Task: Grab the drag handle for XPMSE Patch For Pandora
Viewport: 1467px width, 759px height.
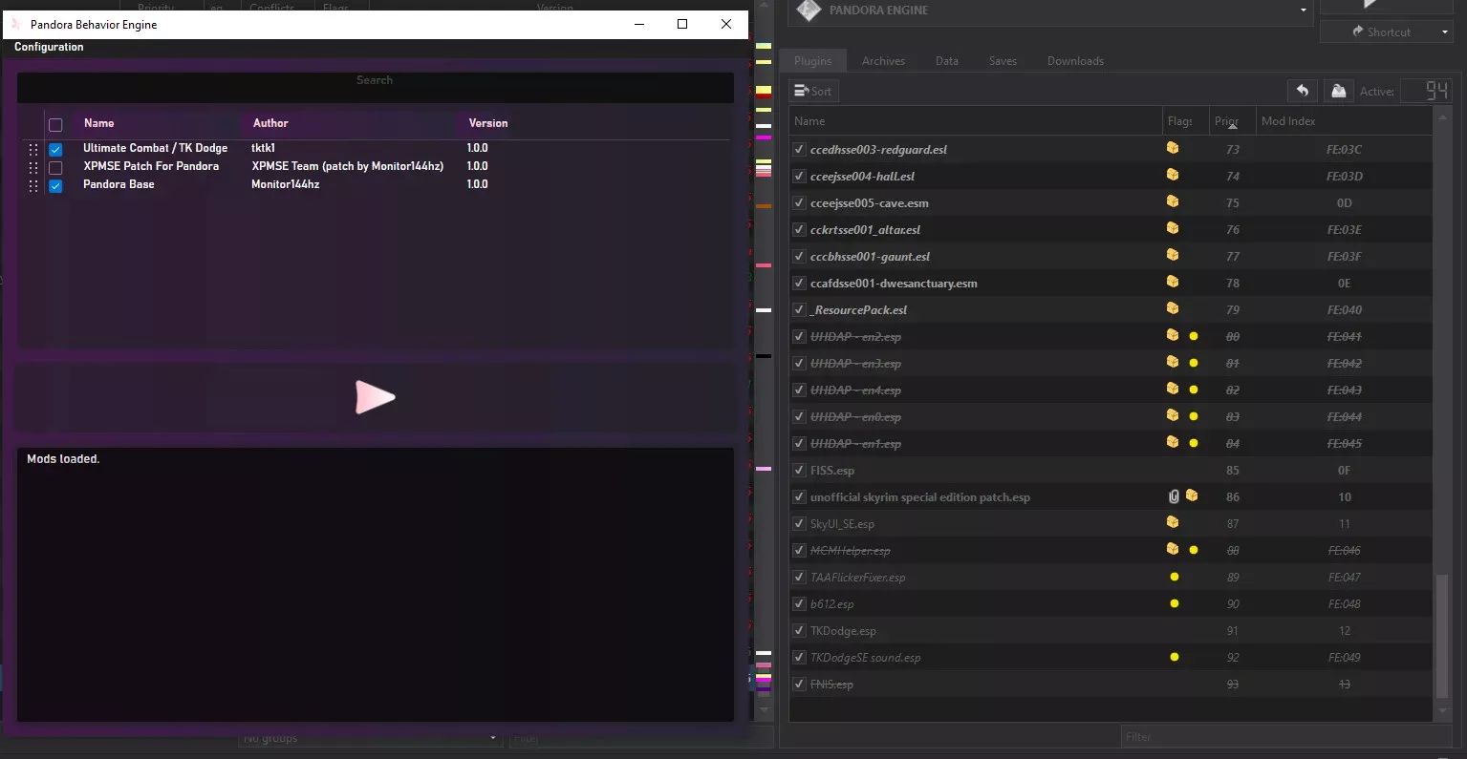Action: pyautogui.click(x=33, y=167)
